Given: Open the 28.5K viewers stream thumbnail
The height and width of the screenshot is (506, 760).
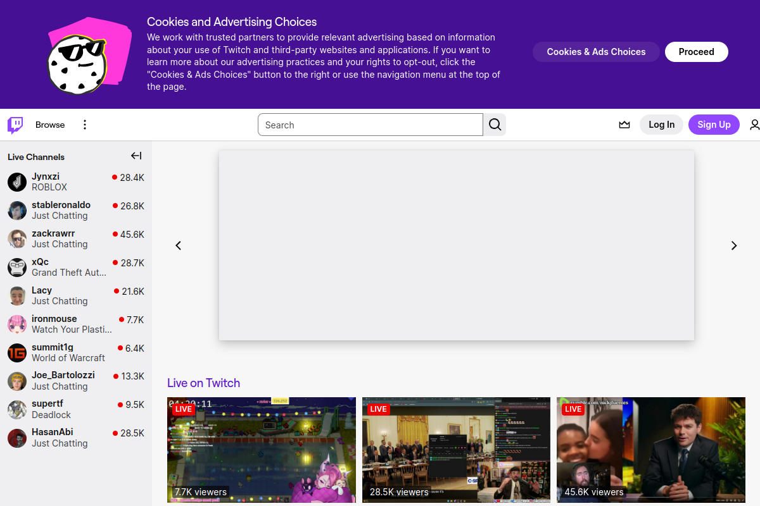Looking at the screenshot, I should 456,450.
